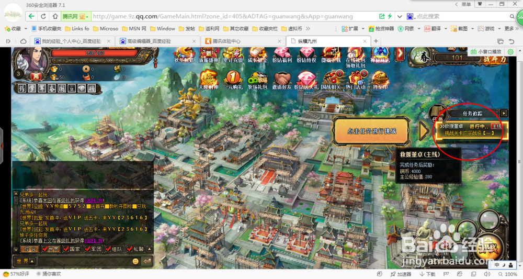The height and width of the screenshot is (279, 523).
Task: Select the 综合 chat tab
Action: pyautogui.click(x=30, y=249)
